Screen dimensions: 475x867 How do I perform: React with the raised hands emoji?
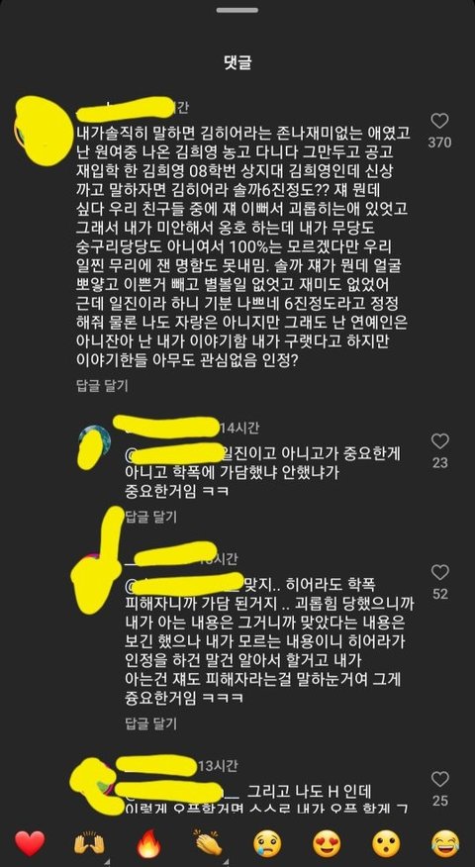point(89,844)
